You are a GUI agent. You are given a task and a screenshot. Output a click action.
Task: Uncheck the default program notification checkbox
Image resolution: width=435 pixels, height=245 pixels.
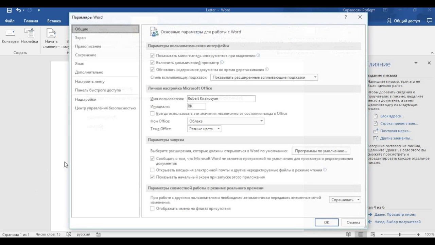152,159
